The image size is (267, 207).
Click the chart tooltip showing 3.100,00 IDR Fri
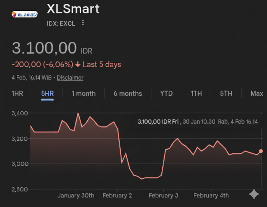(x=197, y=121)
